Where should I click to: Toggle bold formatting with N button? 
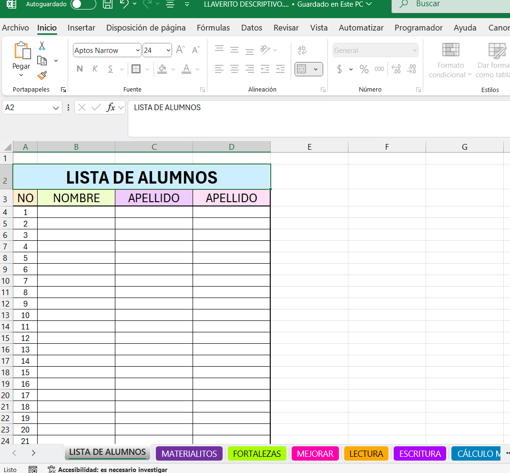[x=80, y=70]
